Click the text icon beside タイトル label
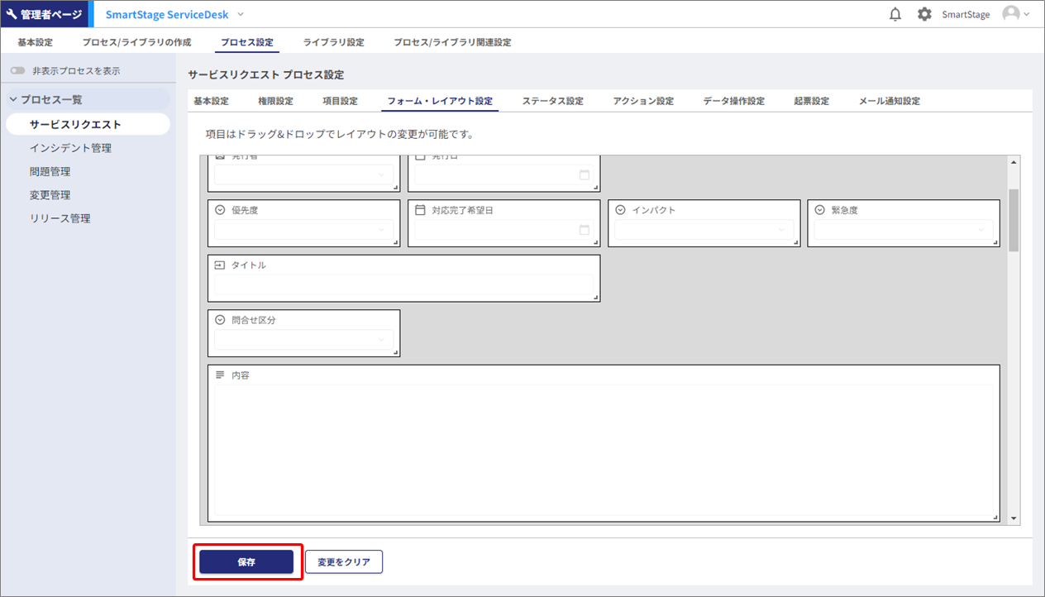Viewport: 1045px width, 597px height. pos(220,265)
